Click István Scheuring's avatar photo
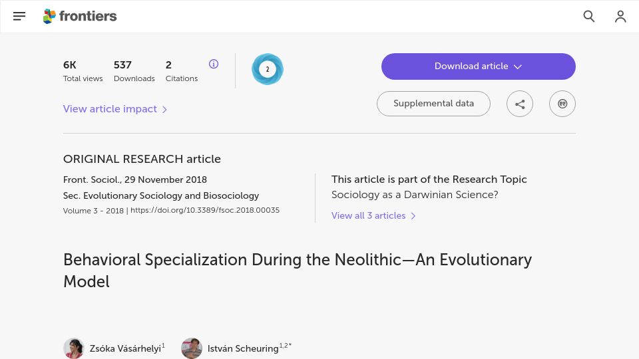This screenshot has width=639, height=359. click(x=192, y=348)
